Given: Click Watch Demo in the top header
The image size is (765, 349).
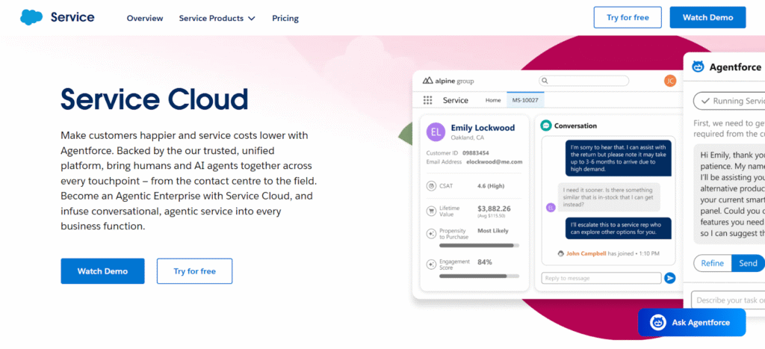Looking at the screenshot, I should 707,17.
